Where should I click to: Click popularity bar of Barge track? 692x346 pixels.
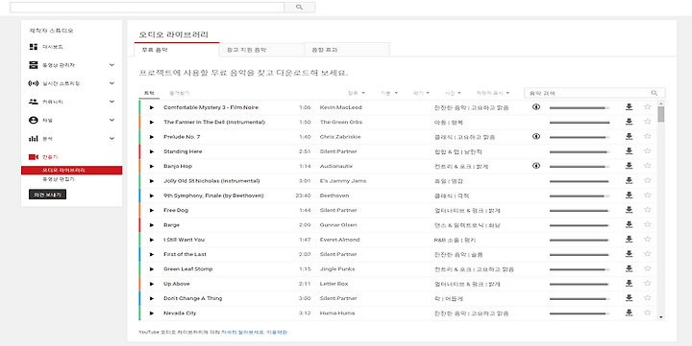pyautogui.click(x=580, y=225)
